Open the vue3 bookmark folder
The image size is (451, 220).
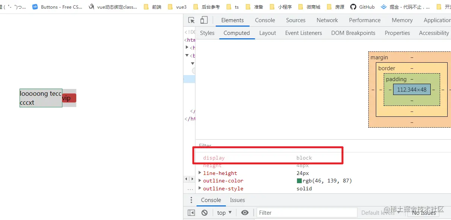[177, 7]
